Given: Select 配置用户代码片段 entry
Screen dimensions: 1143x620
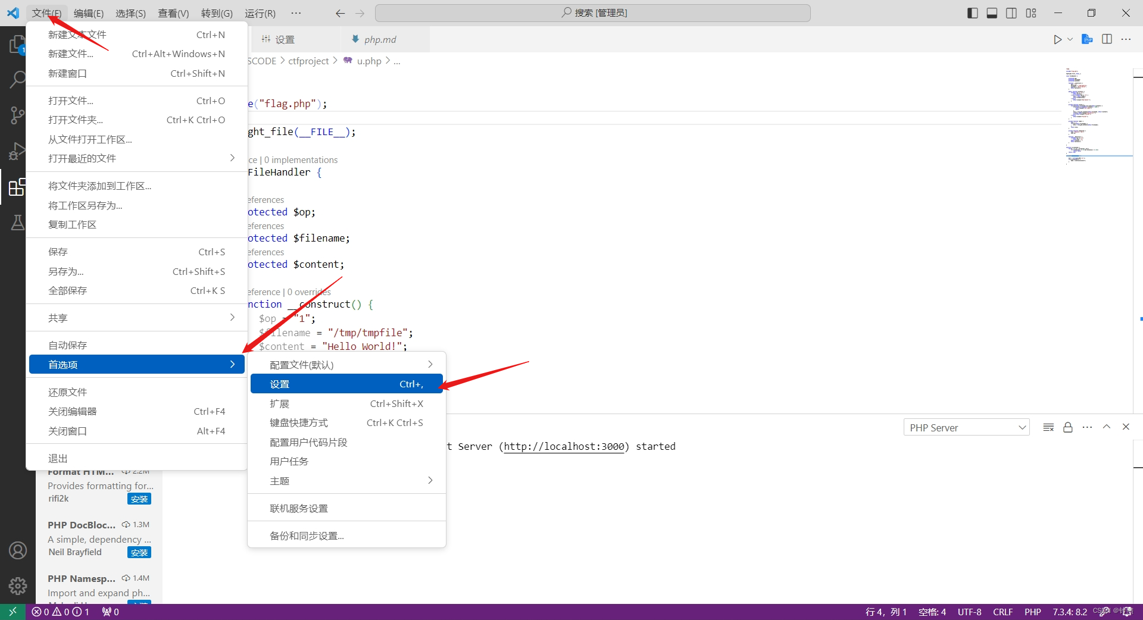Looking at the screenshot, I should (x=346, y=442).
